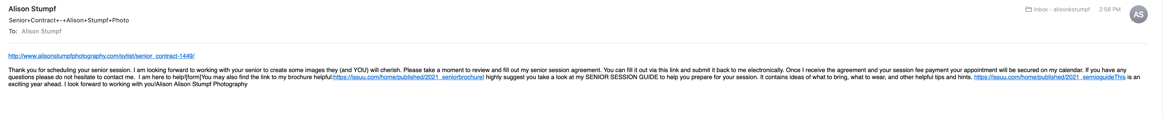Image resolution: width=1163 pixels, height=118 pixels.
Task: Click the recipient Alison Stumpf in To field
Action: pos(41,31)
